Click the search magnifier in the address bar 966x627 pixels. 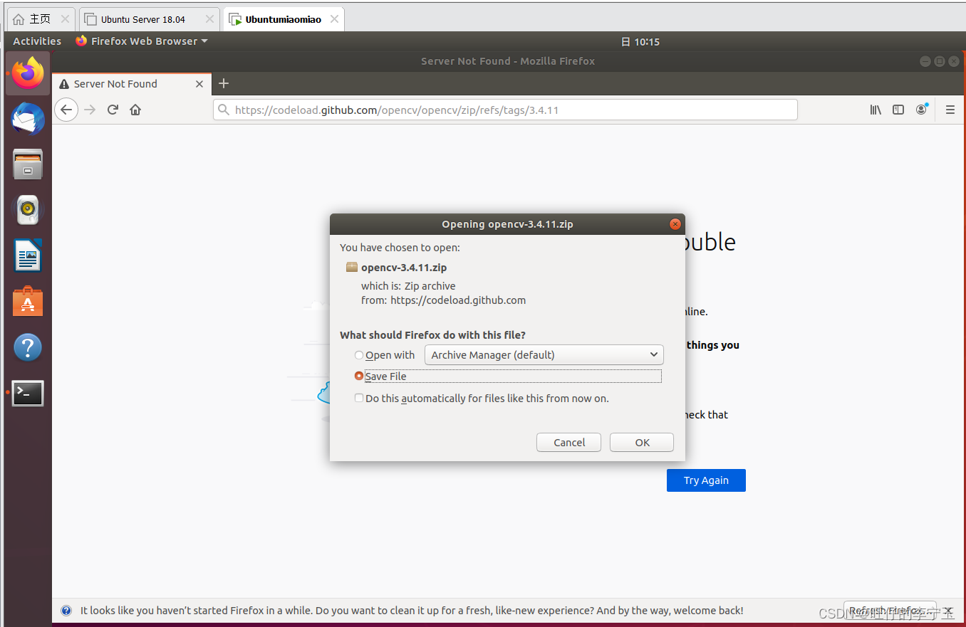[224, 110]
